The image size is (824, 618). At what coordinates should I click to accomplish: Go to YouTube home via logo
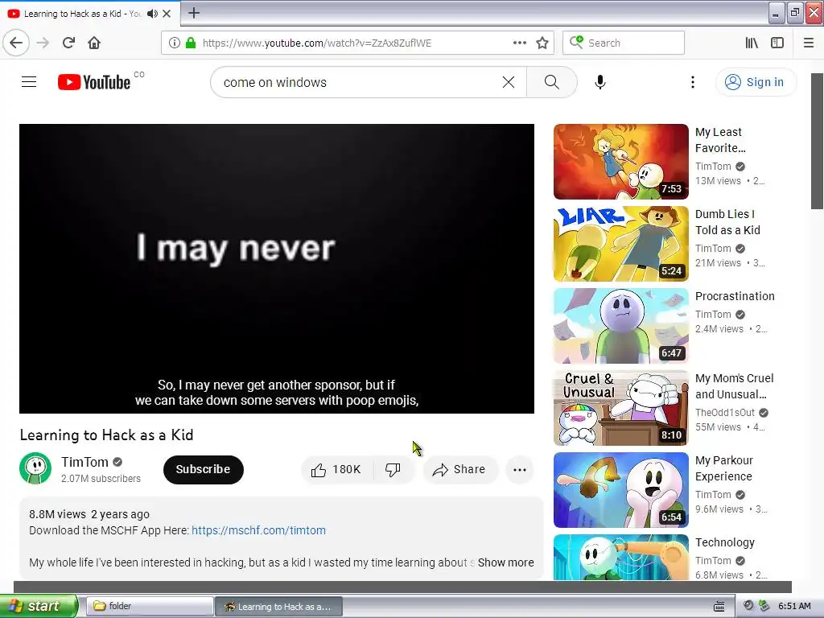[94, 82]
